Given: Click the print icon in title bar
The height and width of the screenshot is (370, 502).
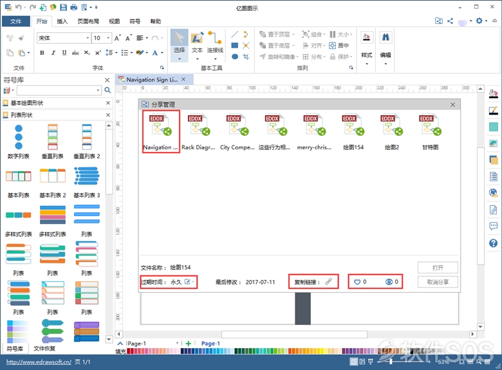Looking at the screenshot, I should pos(73,7).
